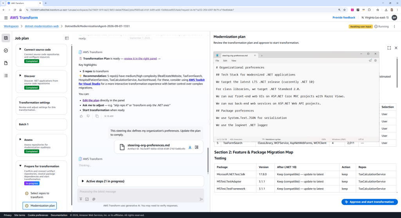
Task: Open Transformation settings card
Action: pyautogui.click(x=42, y=106)
